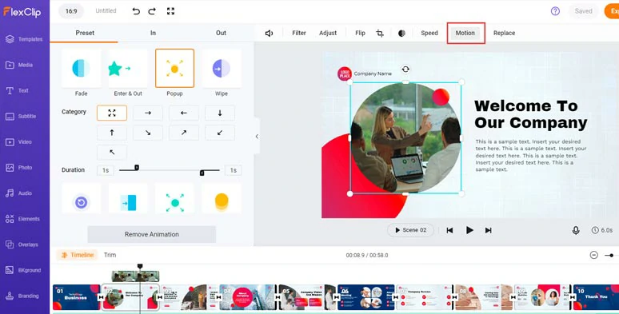Open the Text sidebar panel
The width and height of the screenshot is (619, 314).
tap(17, 90)
